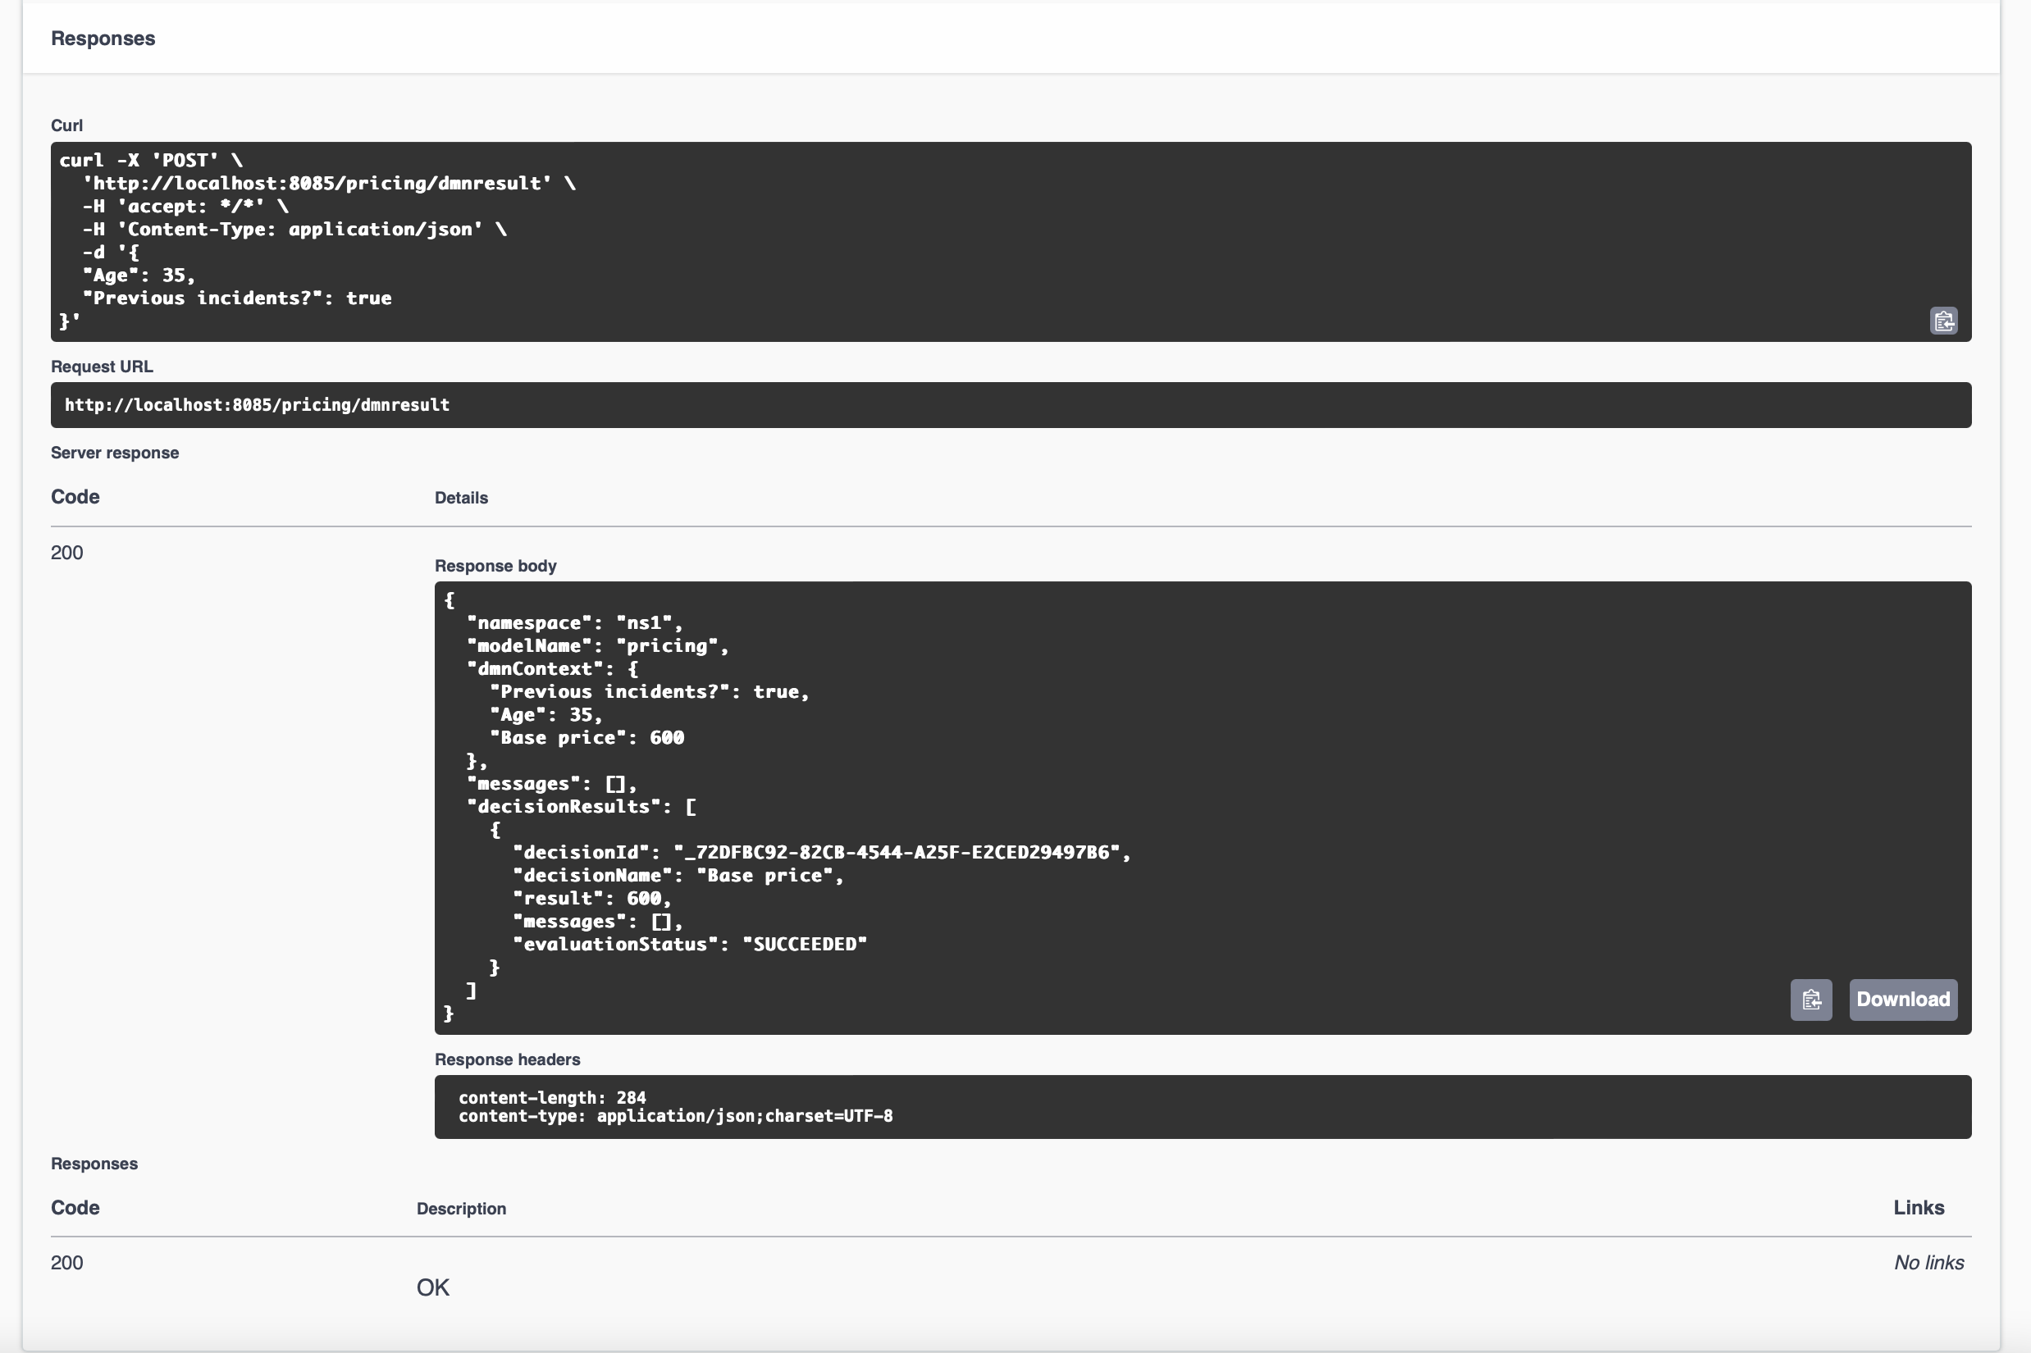Click the "Links" column header
Image resolution: width=2031 pixels, height=1353 pixels.
coord(1919,1208)
